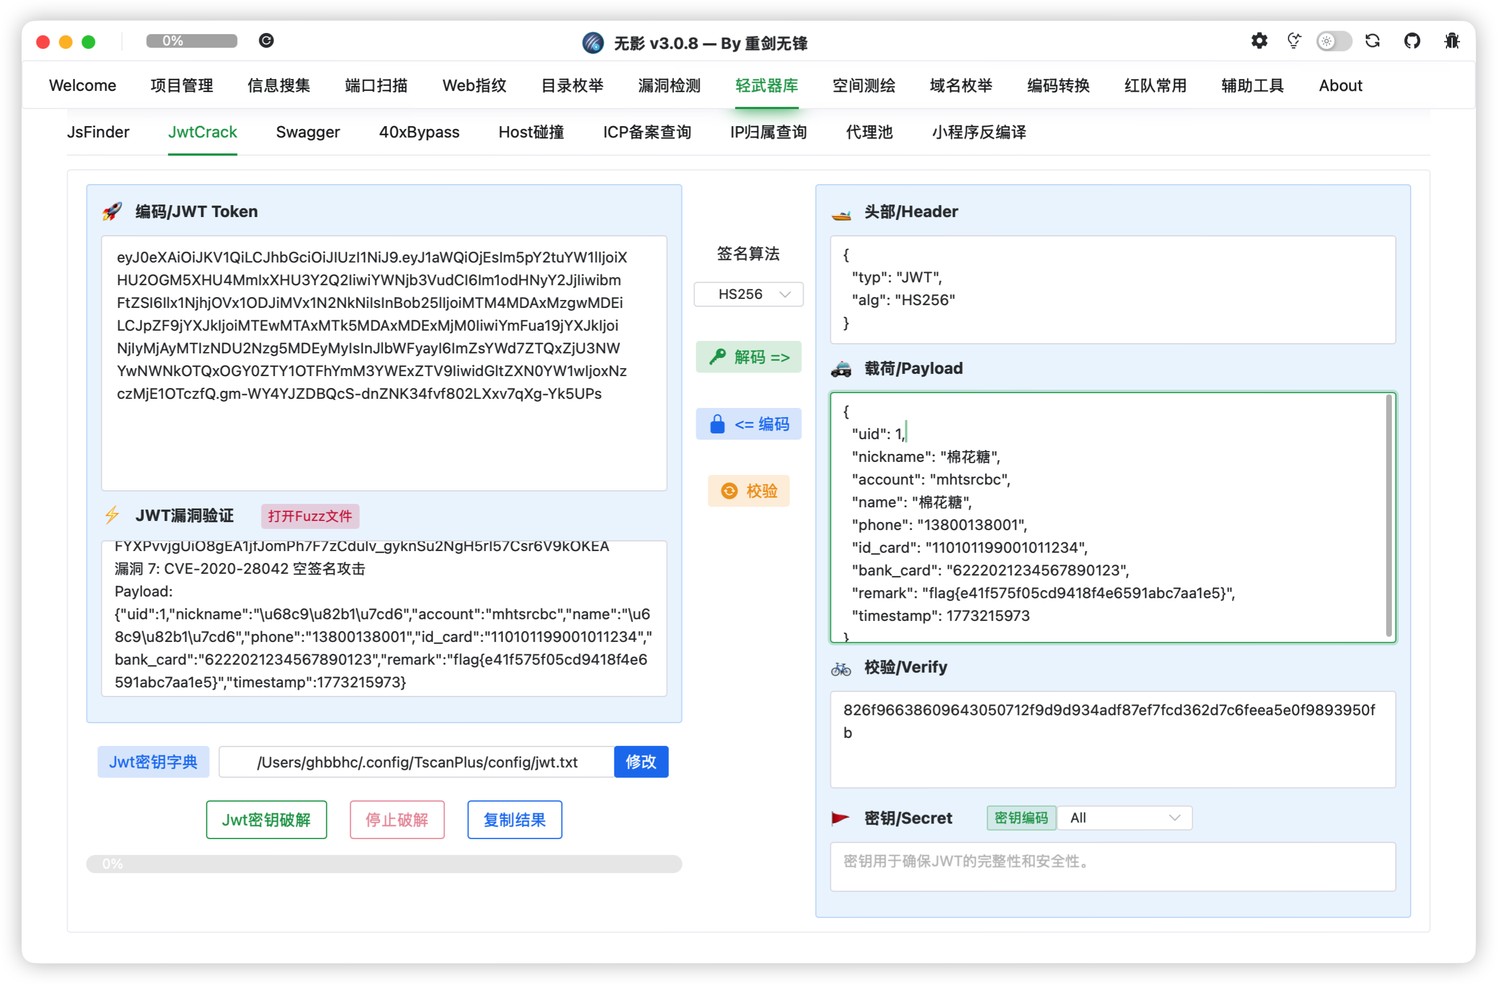Click into the Secret key input field
This screenshot has width=1497, height=984.
pos(1112,866)
